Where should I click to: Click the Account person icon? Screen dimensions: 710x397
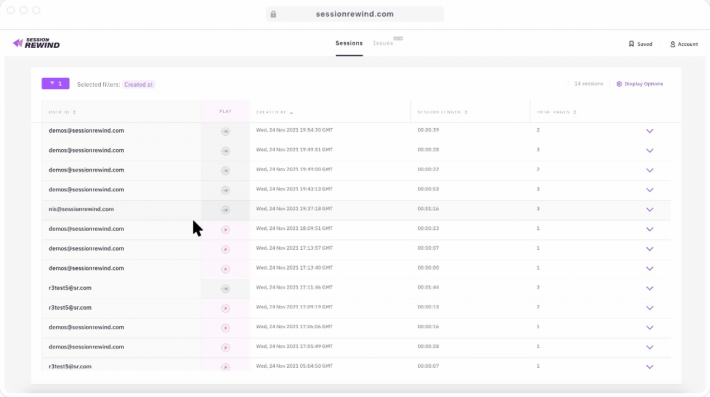coord(672,44)
